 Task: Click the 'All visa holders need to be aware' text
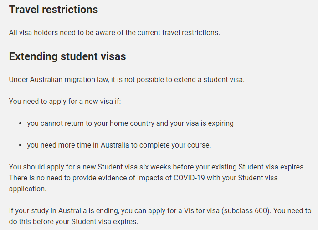72,33
